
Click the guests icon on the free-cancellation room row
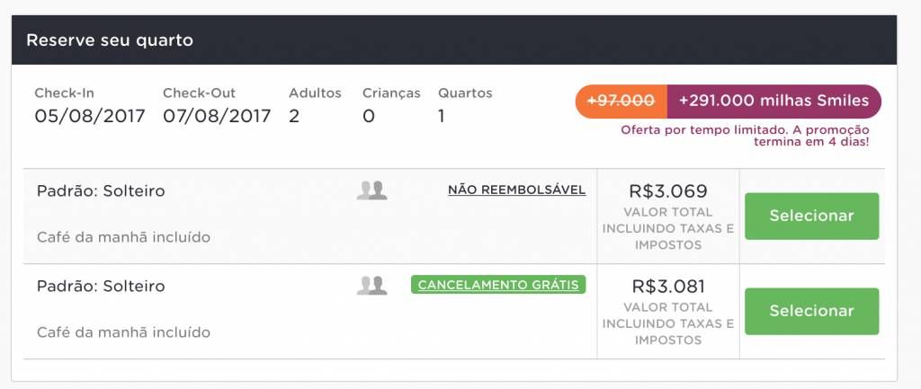(x=371, y=285)
